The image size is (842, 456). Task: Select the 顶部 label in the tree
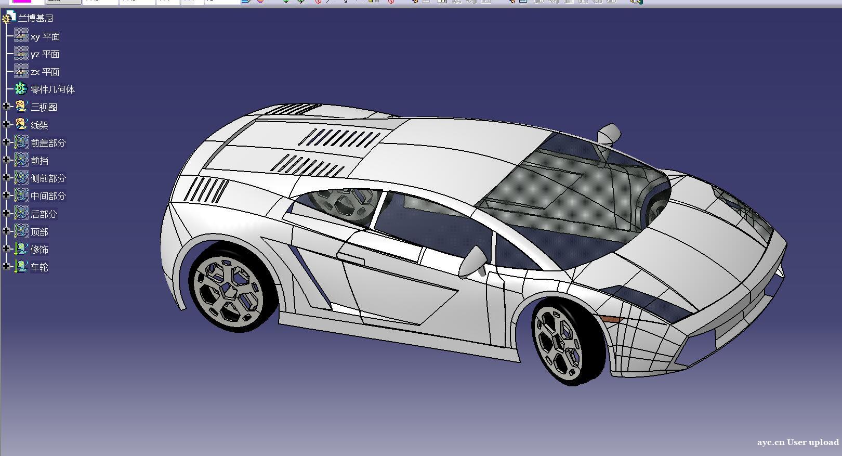(x=40, y=232)
